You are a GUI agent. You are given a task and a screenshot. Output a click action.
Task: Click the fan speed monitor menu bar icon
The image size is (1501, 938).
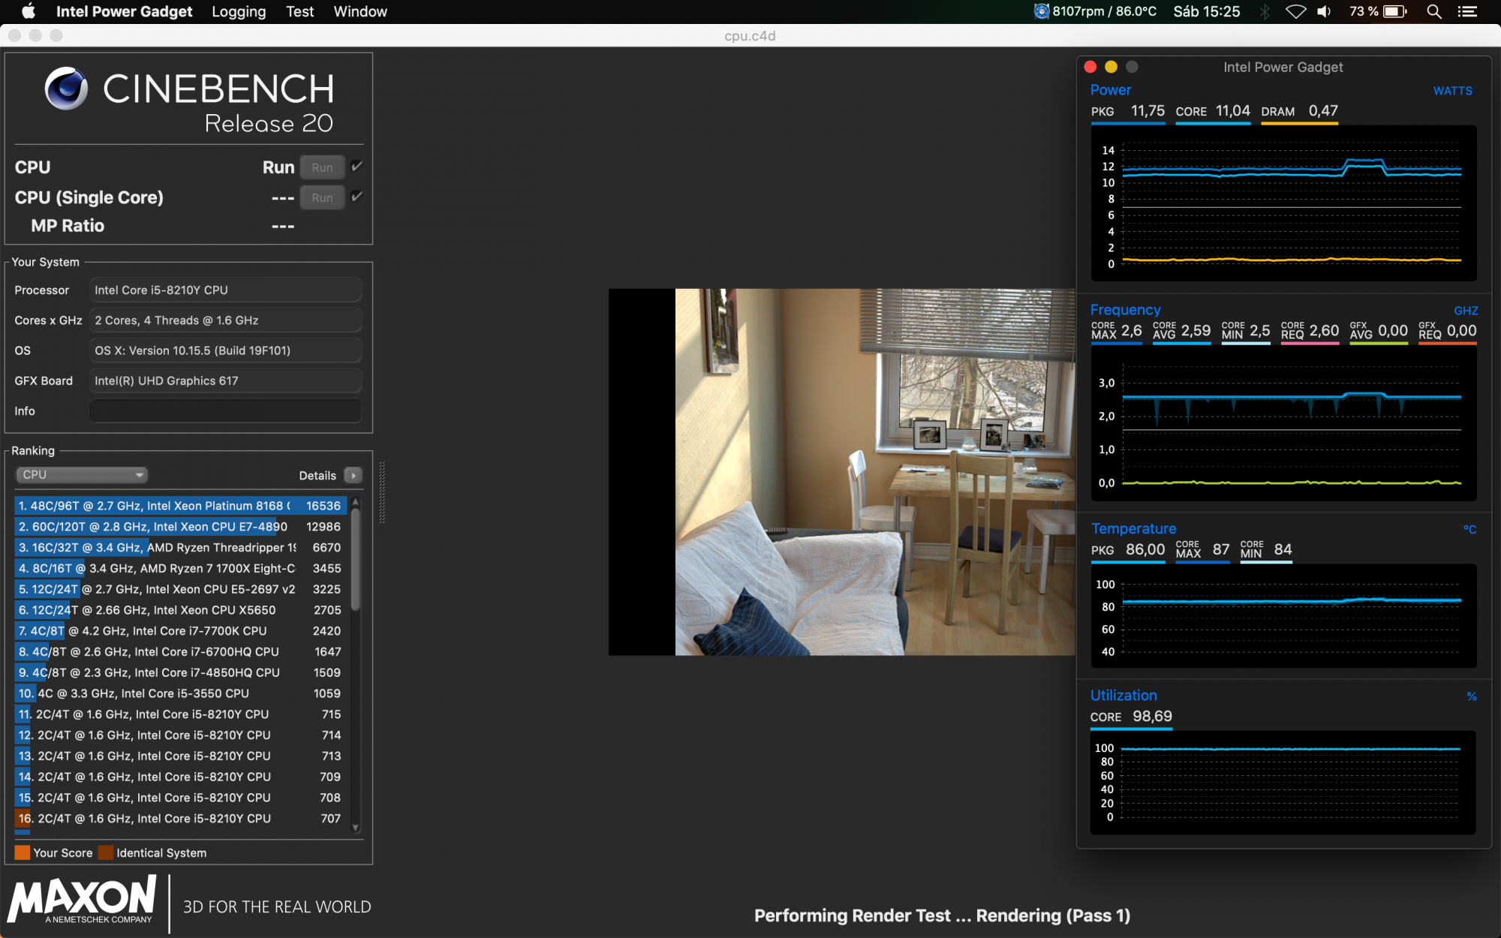pyautogui.click(x=1042, y=11)
